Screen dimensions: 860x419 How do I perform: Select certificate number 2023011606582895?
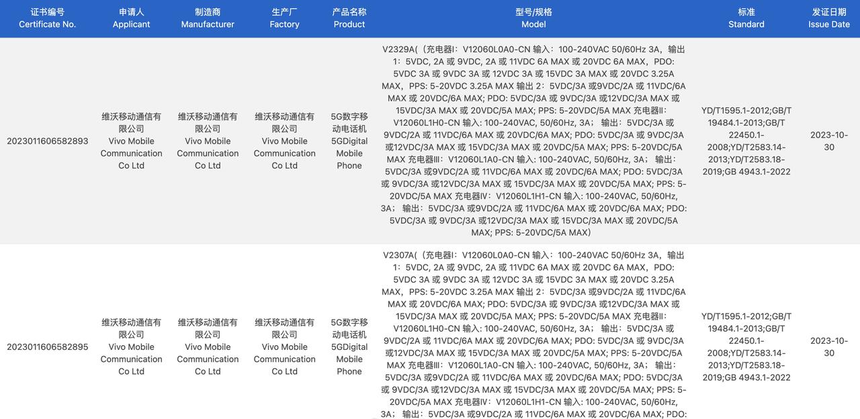tap(47, 347)
